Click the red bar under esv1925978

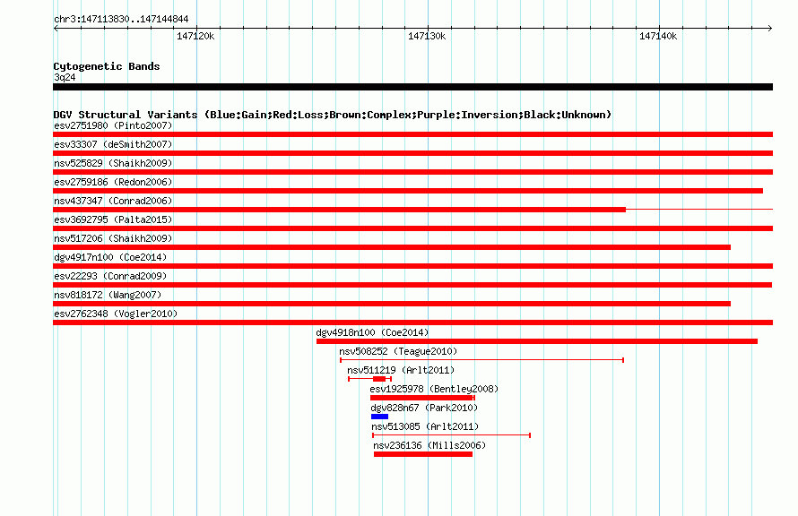coord(422,398)
